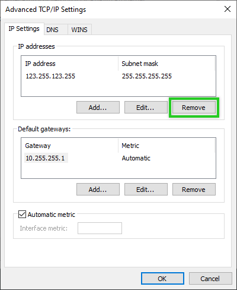
Task: Click the Interface metric input field
Action: [100, 228]
